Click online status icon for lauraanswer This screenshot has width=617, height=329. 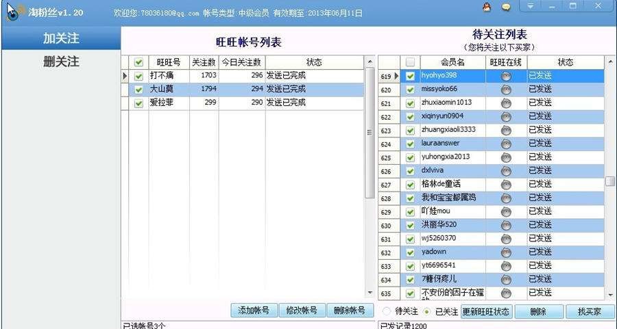coord(506,144)
